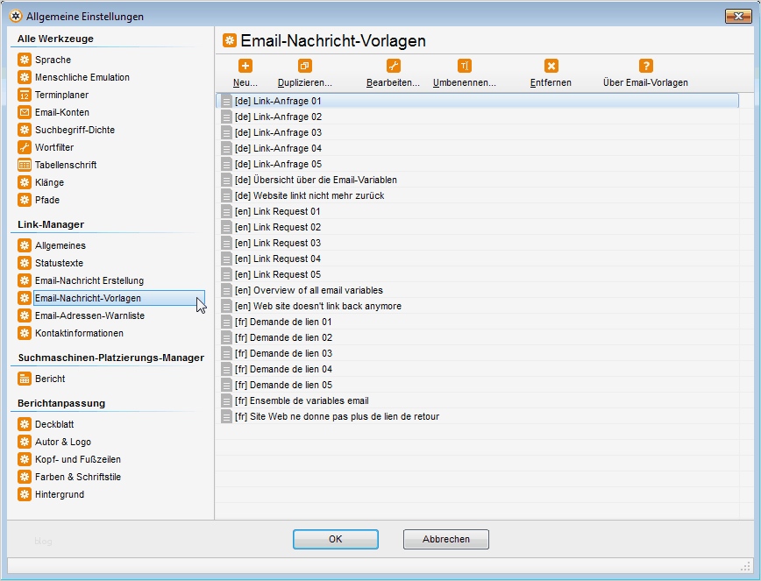This screenshot has width=761, height=581.
Task: Click the Klänge gear icon
Action: (x=25, y=182)
